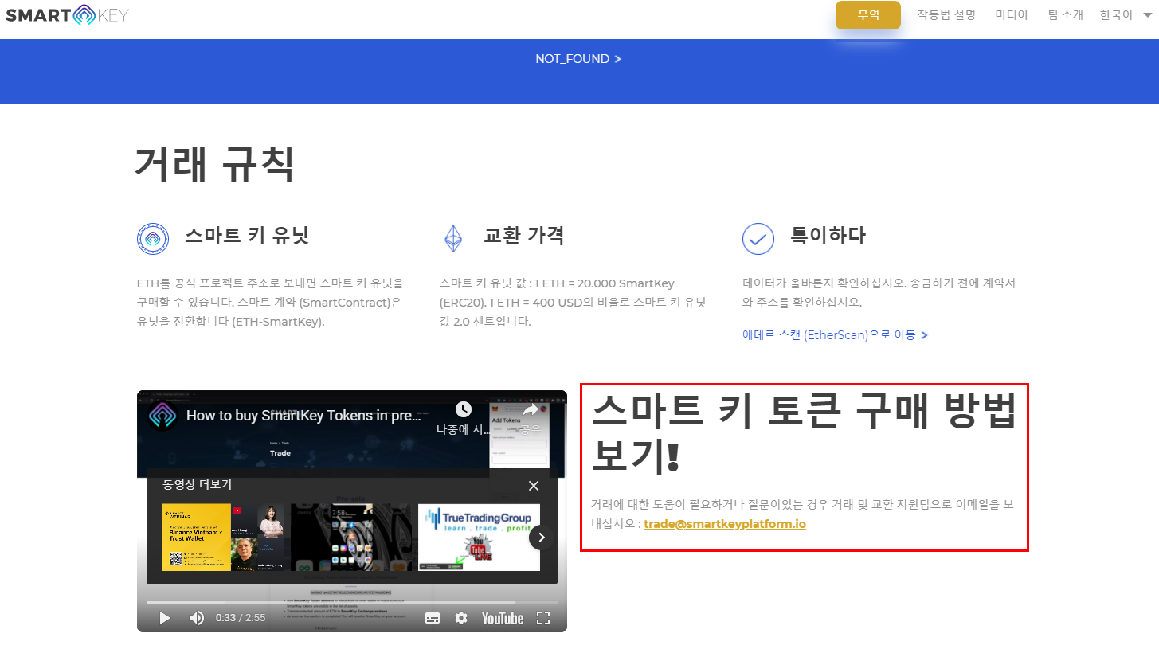
Task: Play the video
Action: [165, 618]
